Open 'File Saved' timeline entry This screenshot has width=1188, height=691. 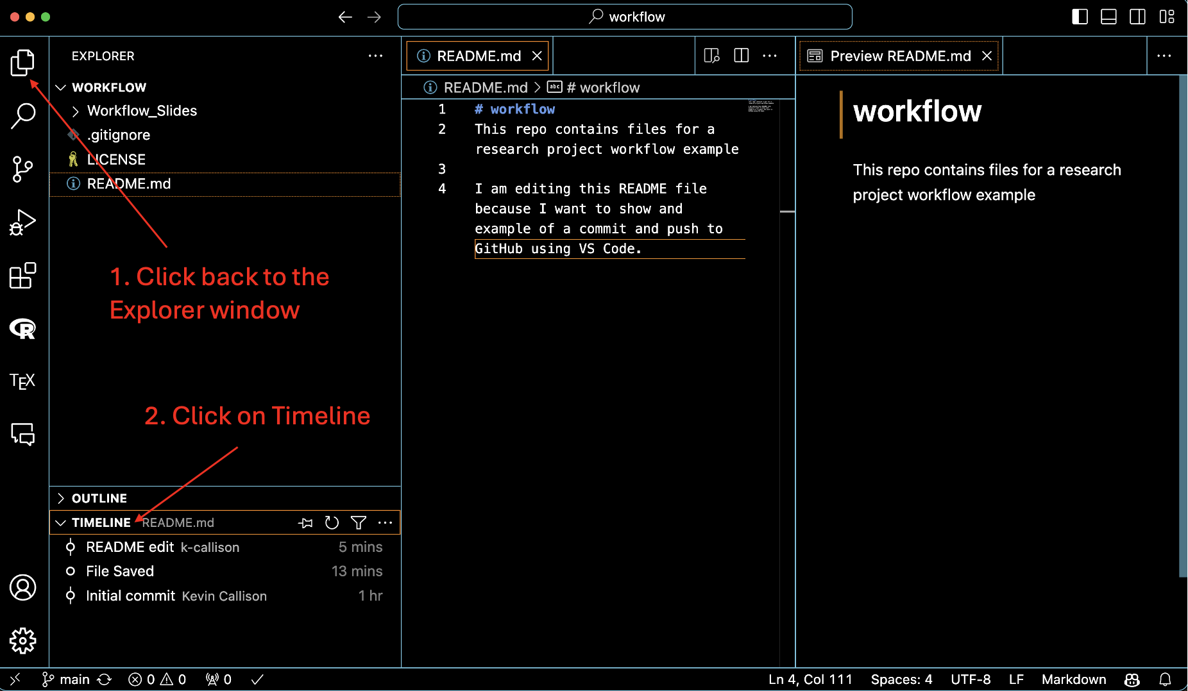[225, 571]
